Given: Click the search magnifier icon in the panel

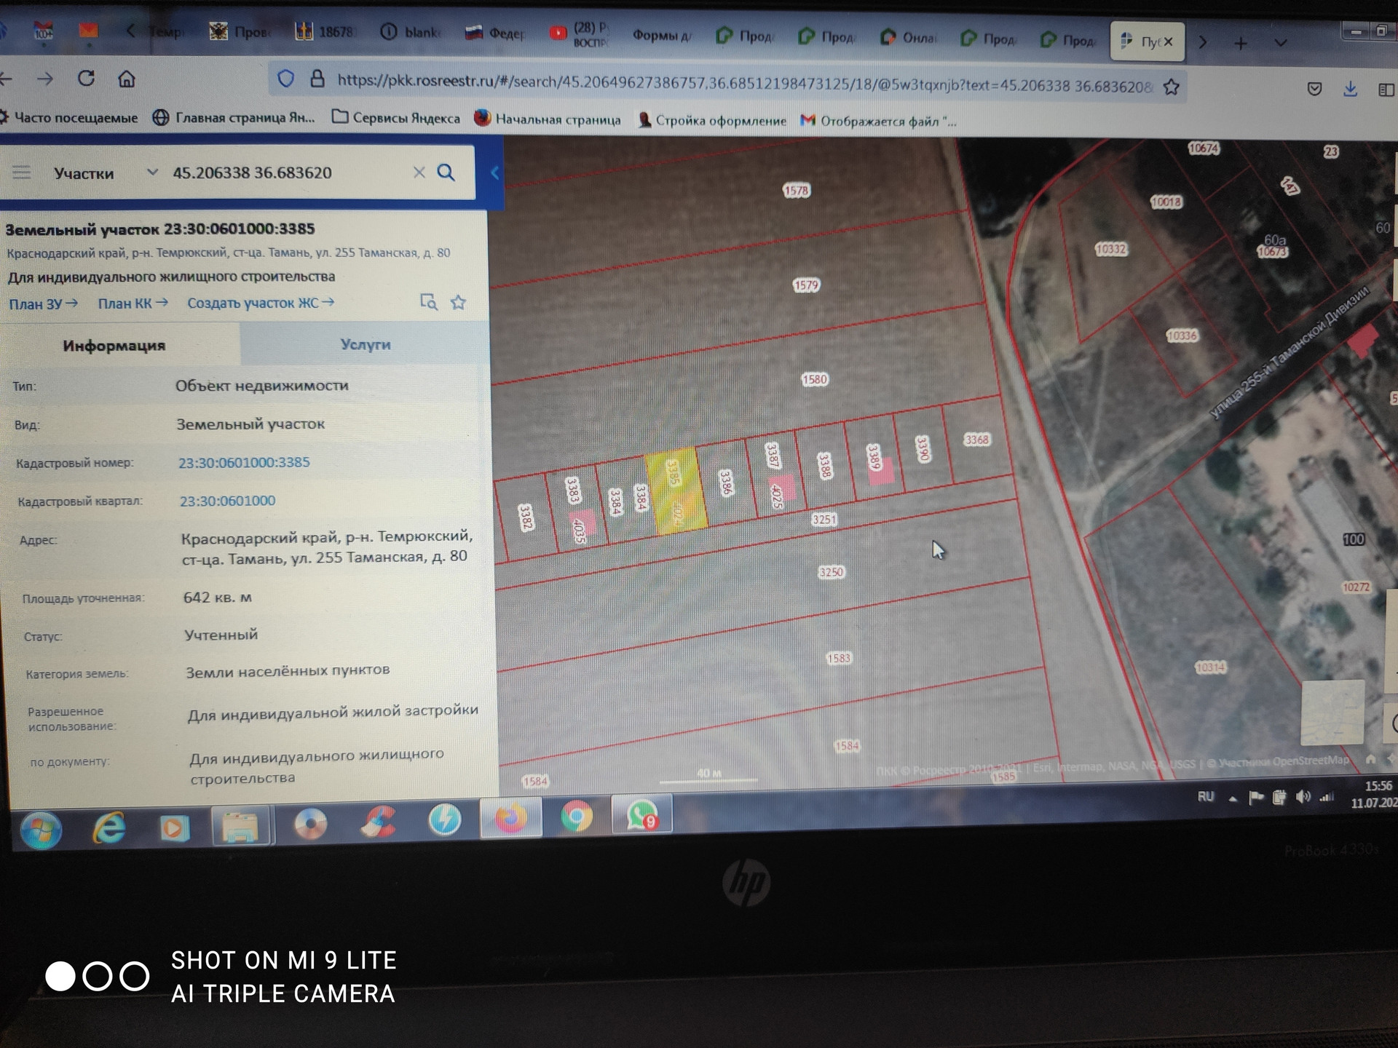Looking at the screenshot, I should coord(446,172).
